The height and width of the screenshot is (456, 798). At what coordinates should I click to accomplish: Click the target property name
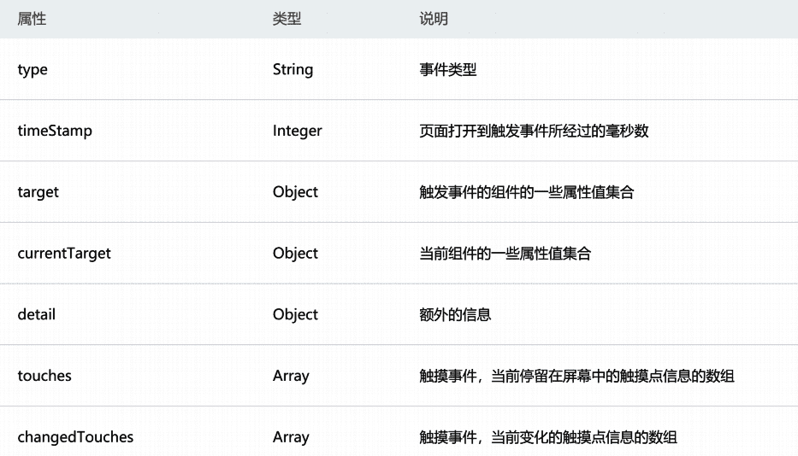[38, 192]
